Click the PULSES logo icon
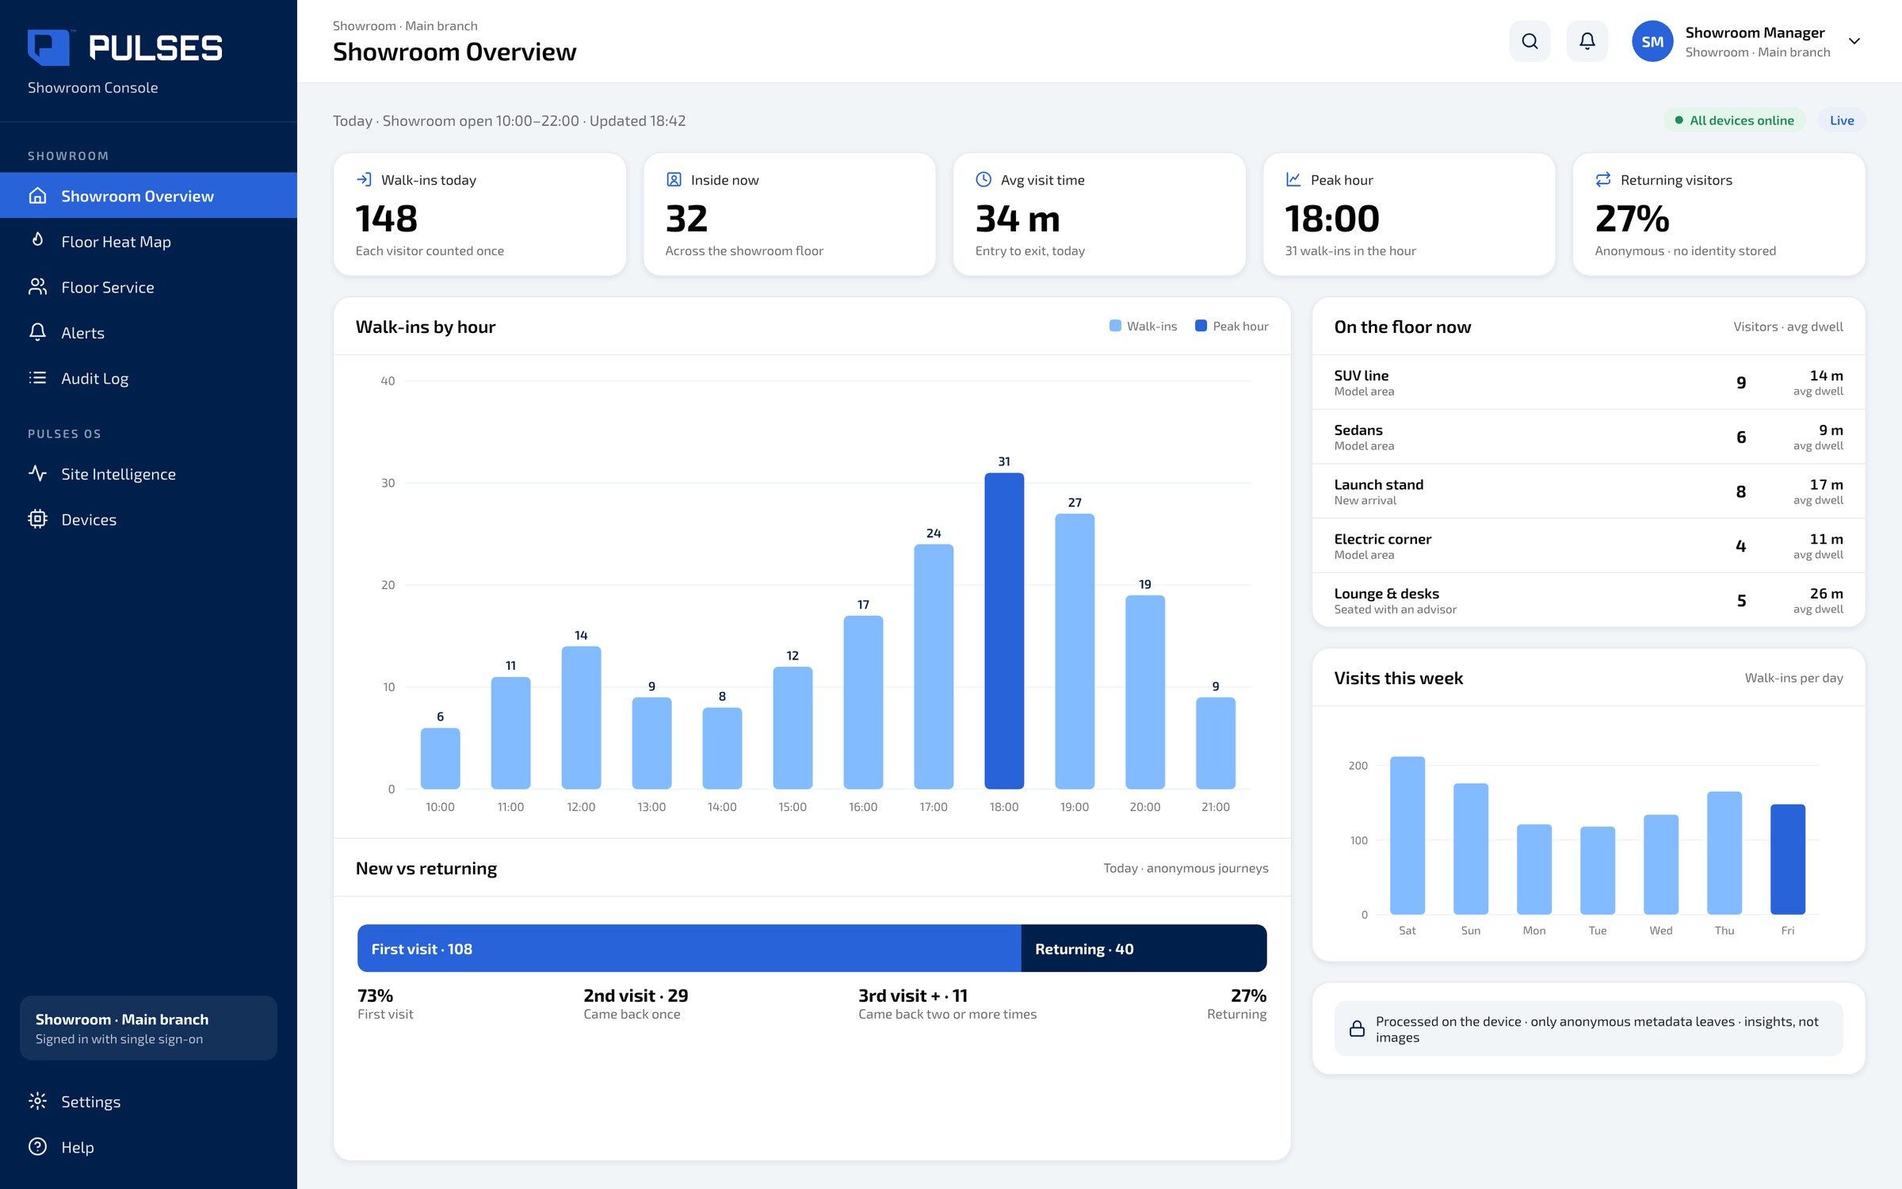Screen dimensions: 1902x1189 (50, 47)
